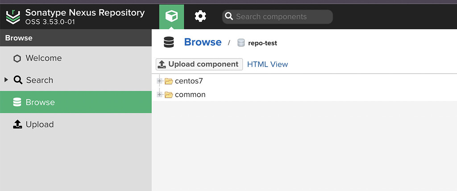Expand the common folder node
The width and height of the screenshot is (457, 191).
159,94
